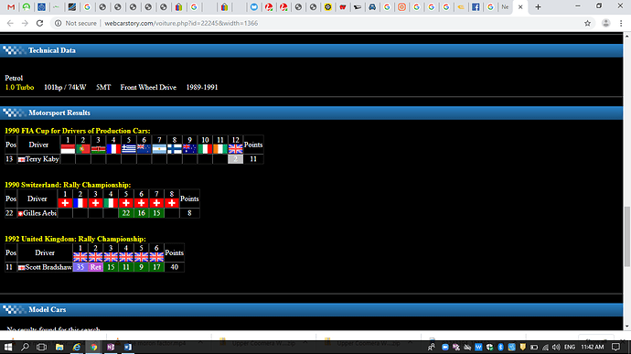The width and height of the screenshot is (631, 354).
Task: Reload the webcarstory page
Action: (x=39, y=24)
